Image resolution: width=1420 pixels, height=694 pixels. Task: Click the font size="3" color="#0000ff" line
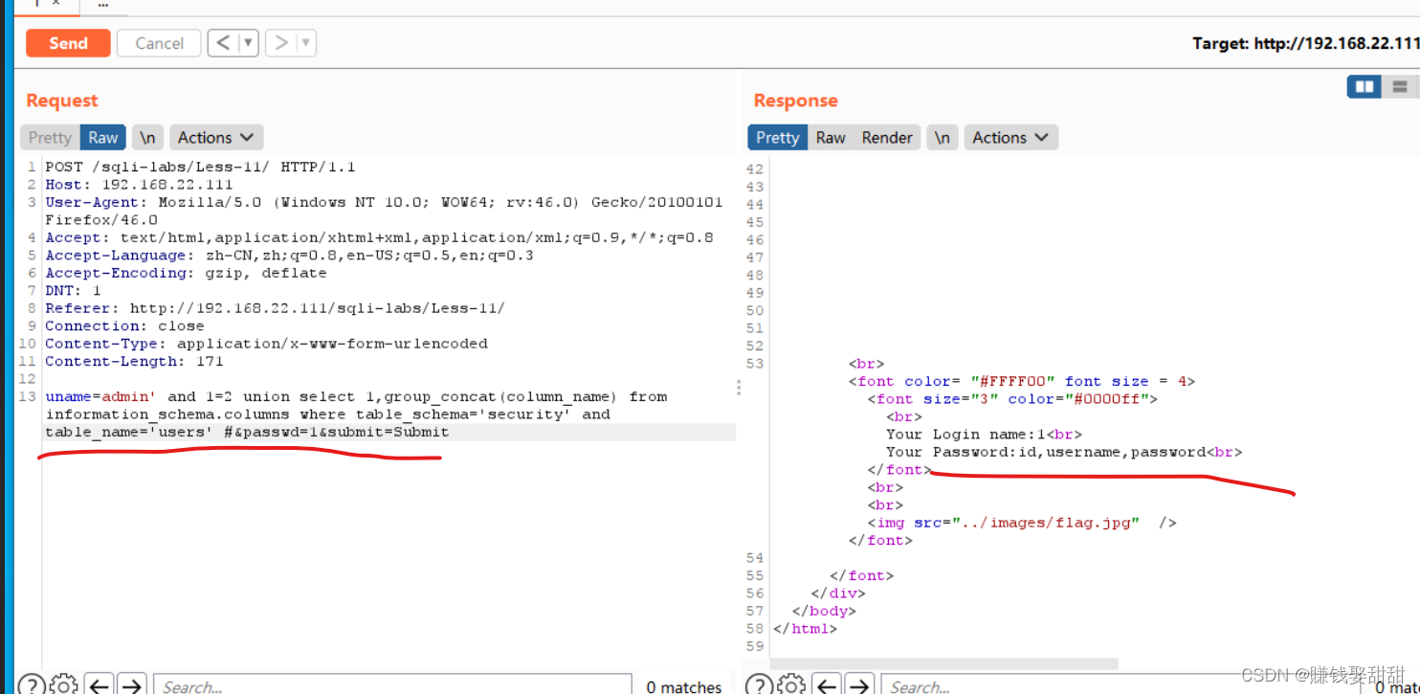coord(1012,399)
